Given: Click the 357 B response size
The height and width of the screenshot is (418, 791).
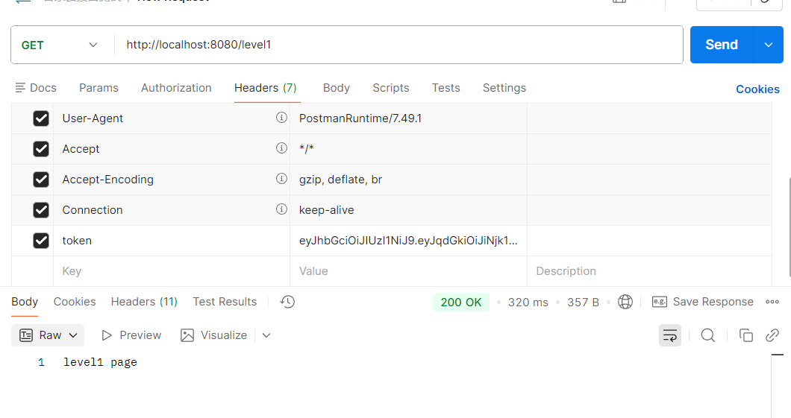Looking at the screenshot, I should point(583,303).
